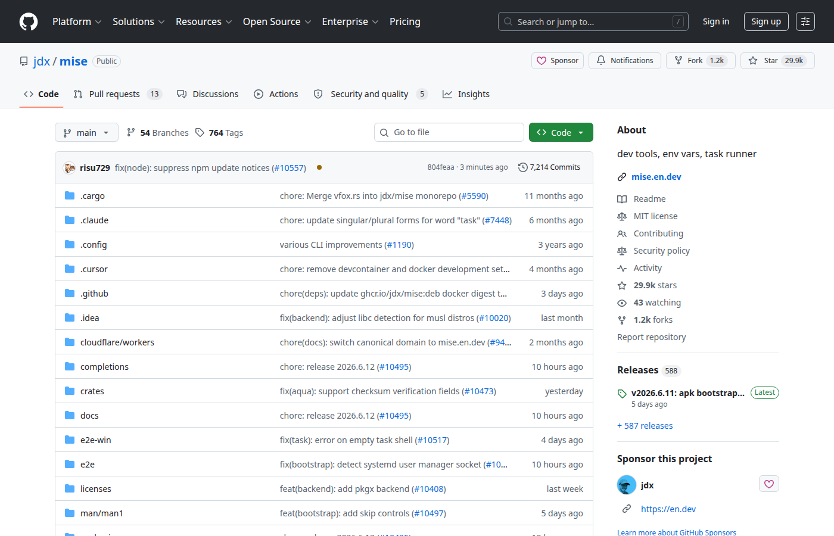Expand the Solutions menu
Image resolution: width=834 pixels, height=536 pixels.
(x=138, y=21)
